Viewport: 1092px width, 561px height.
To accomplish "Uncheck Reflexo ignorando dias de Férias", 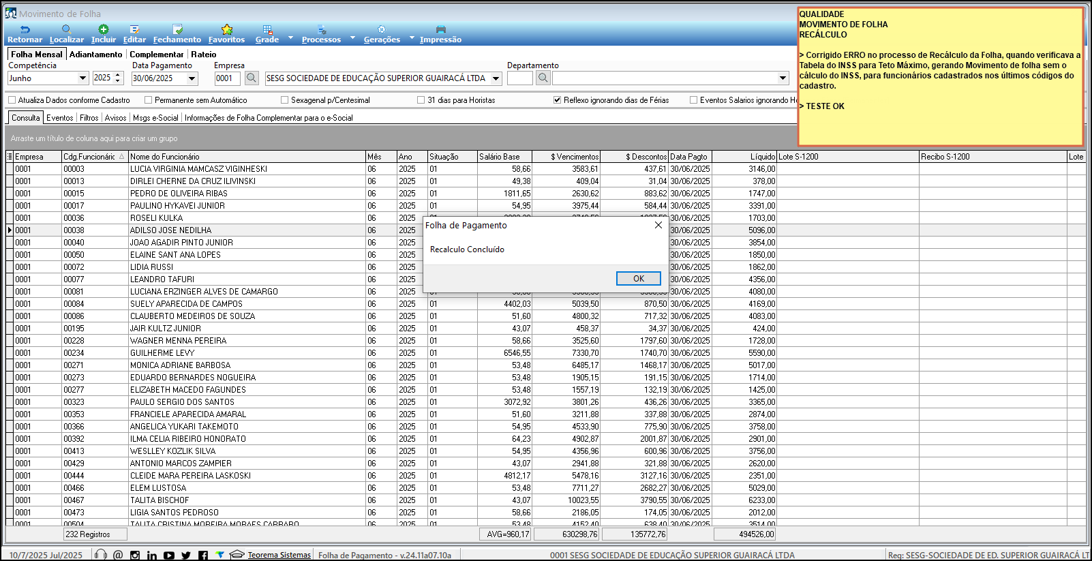I will pyautogui.click(x=557, y=100).
